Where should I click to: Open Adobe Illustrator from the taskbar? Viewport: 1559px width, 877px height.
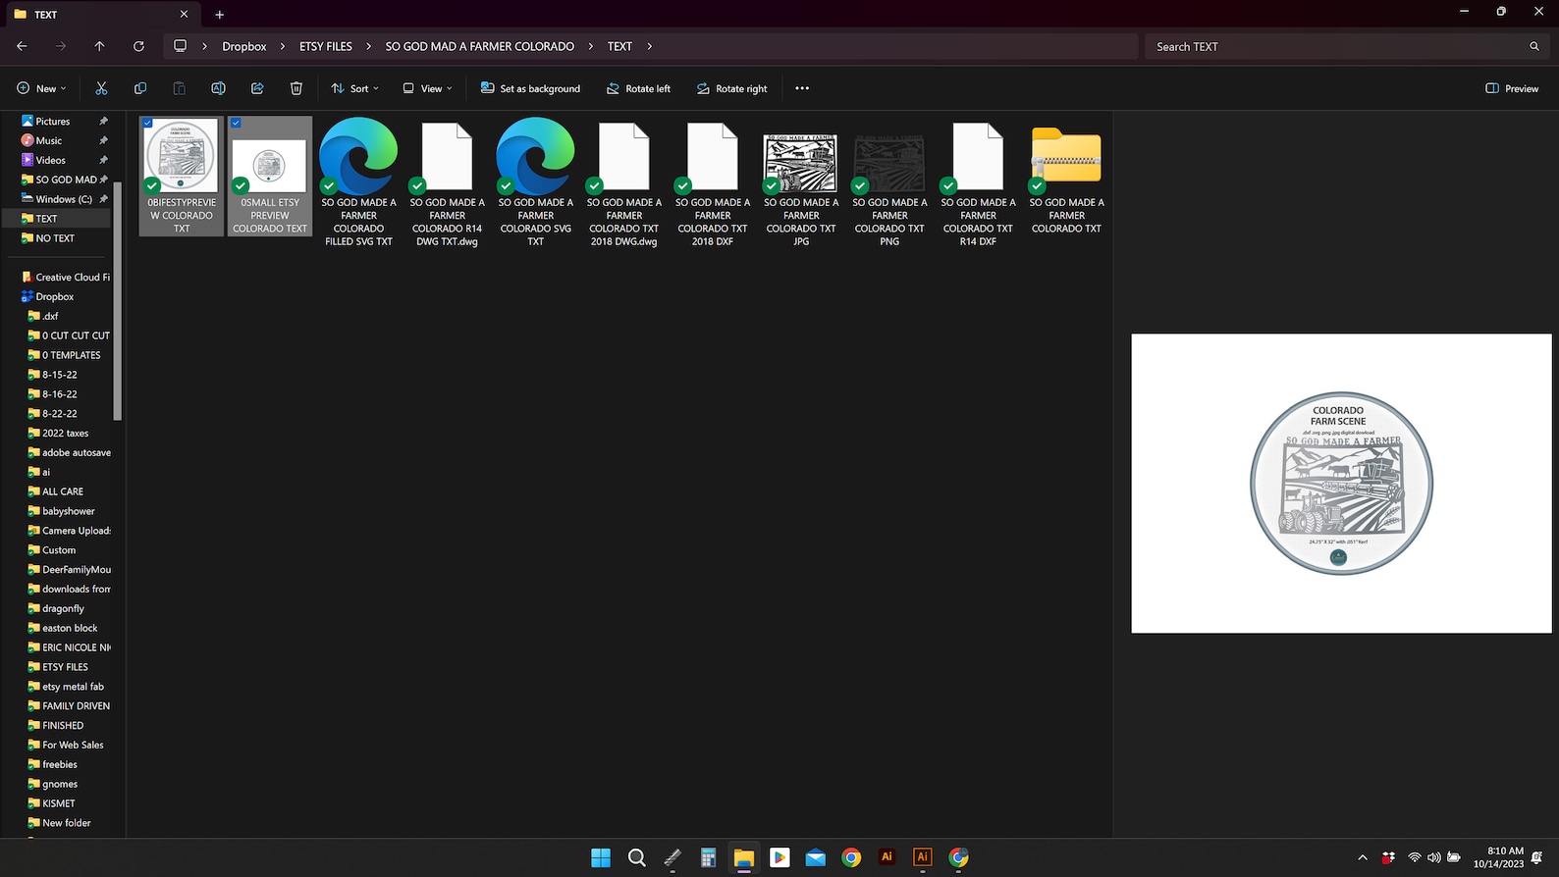tap(887, 857)
